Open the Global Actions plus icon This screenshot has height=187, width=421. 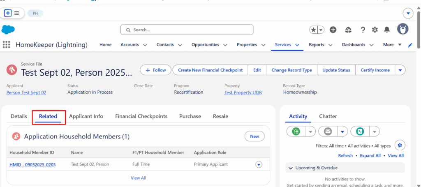(333, 30)
